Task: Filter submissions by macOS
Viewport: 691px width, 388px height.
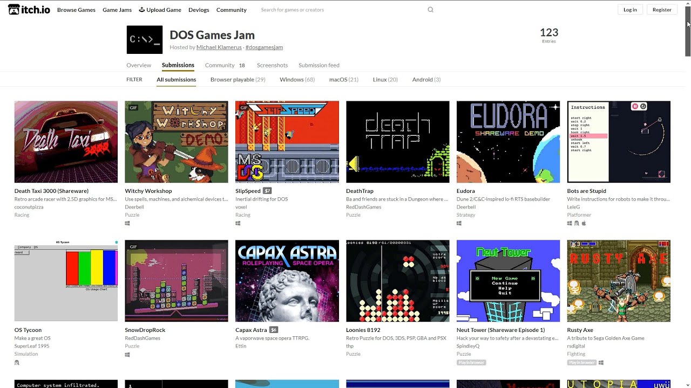Action: pos(344,80)
